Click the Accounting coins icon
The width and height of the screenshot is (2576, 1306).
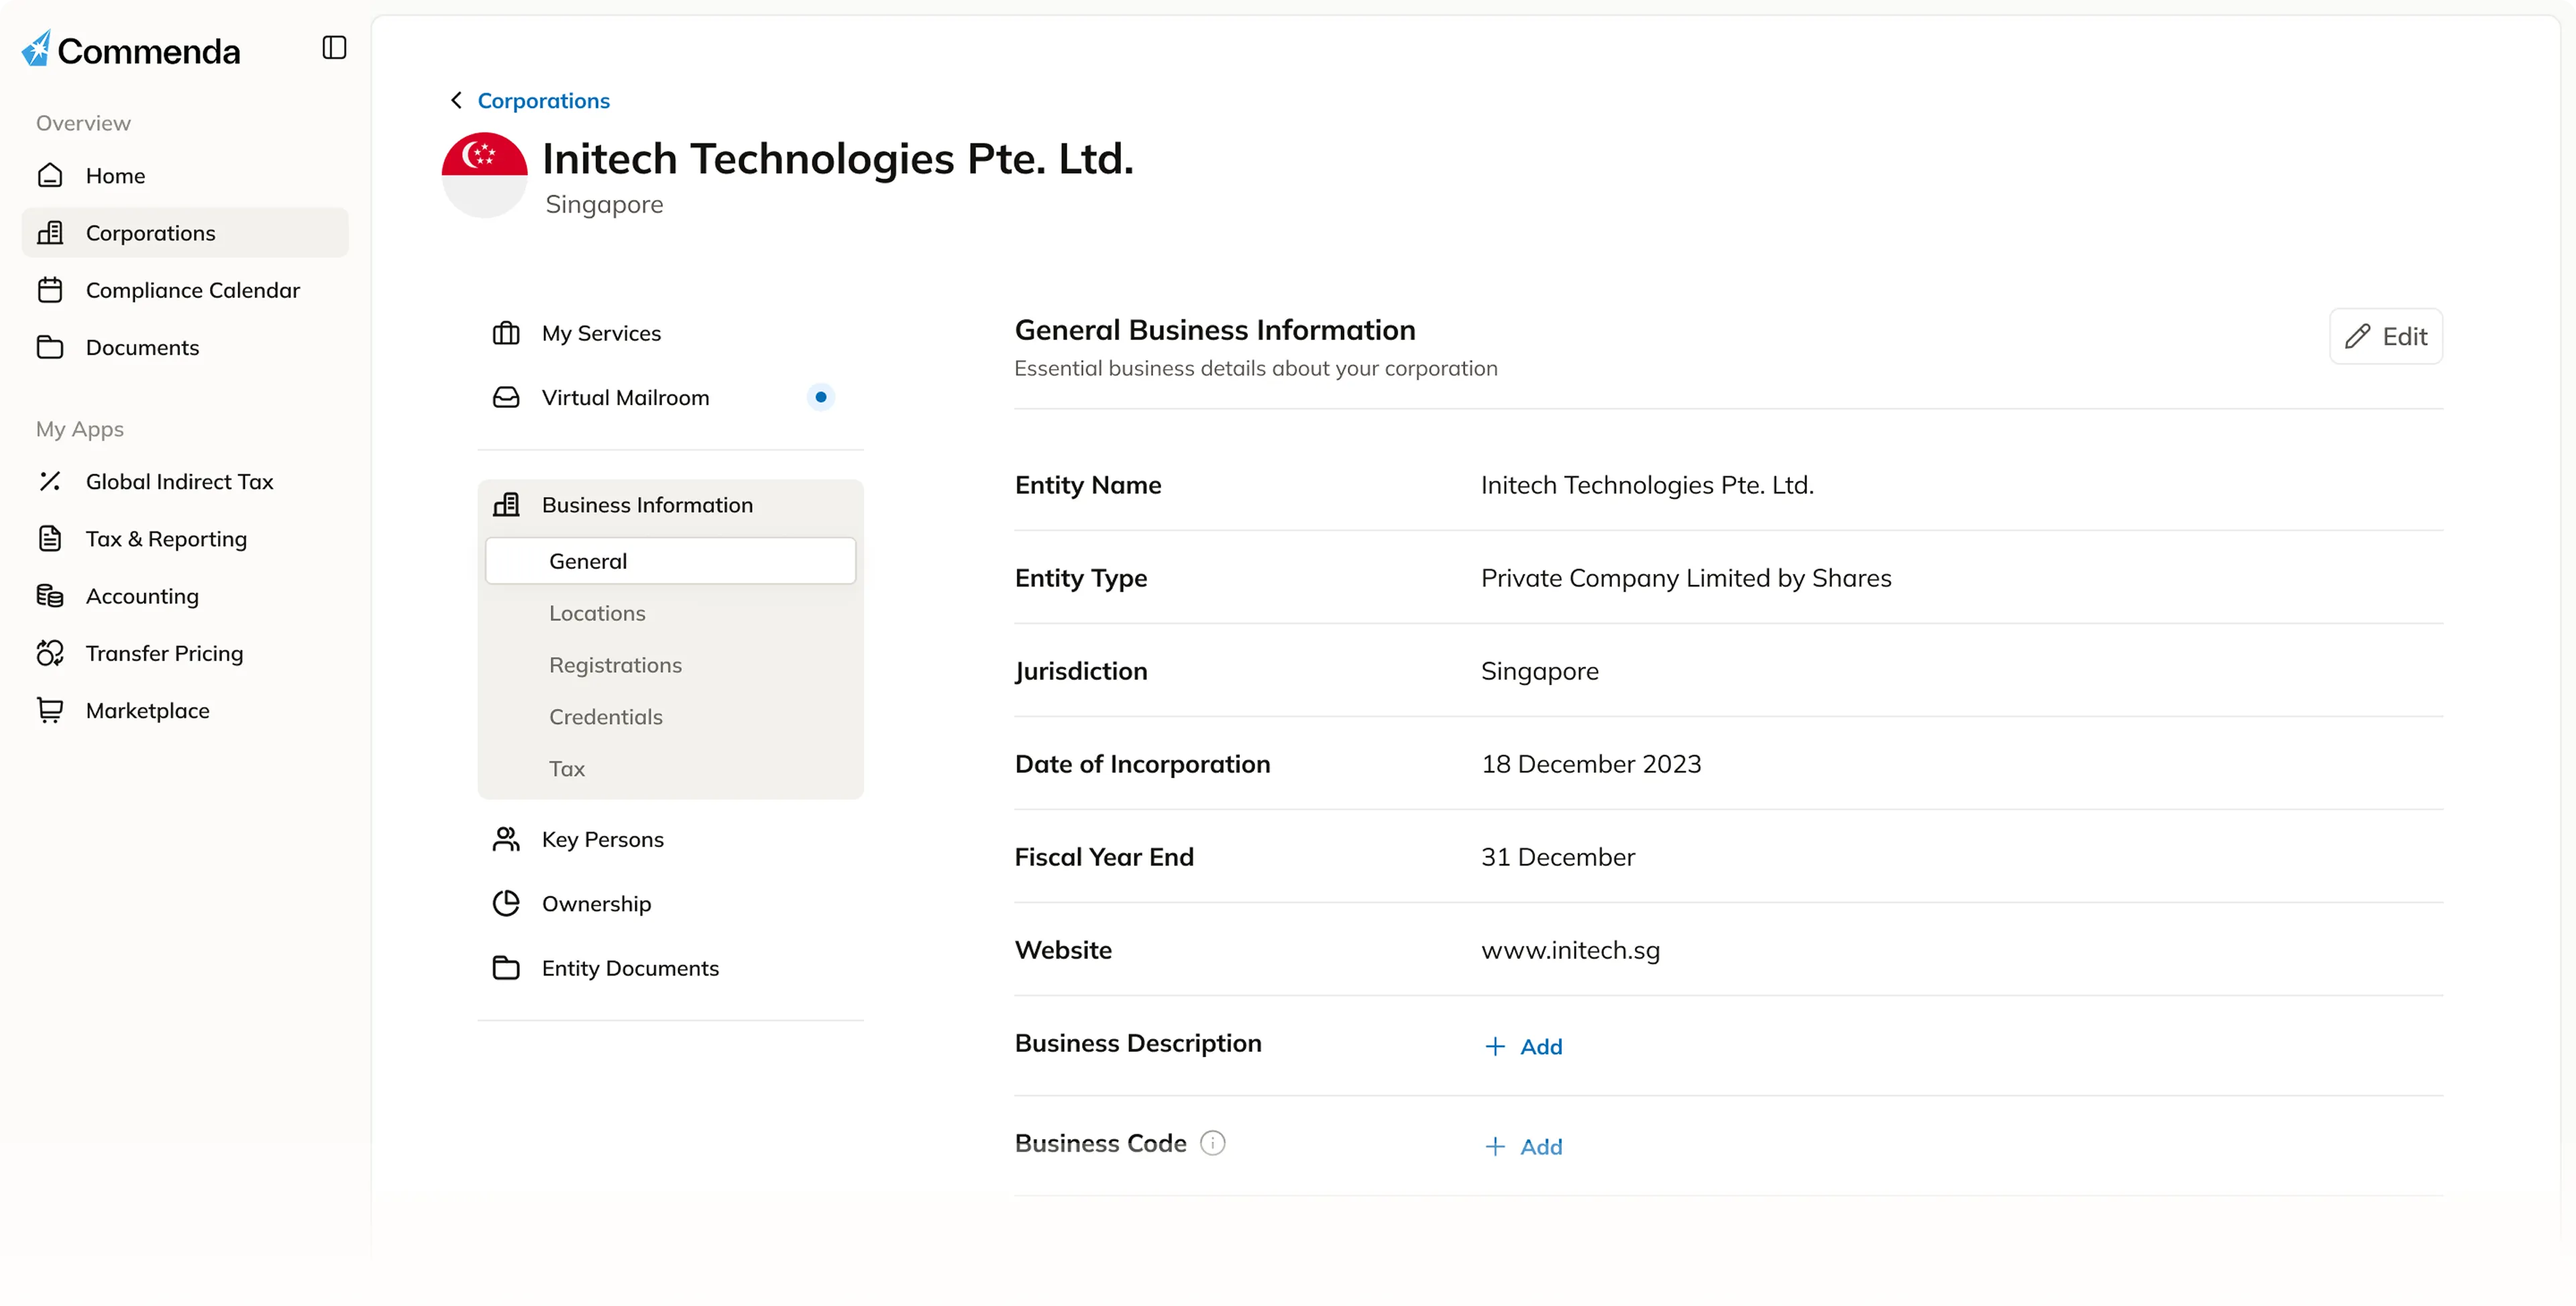[50, 596]
